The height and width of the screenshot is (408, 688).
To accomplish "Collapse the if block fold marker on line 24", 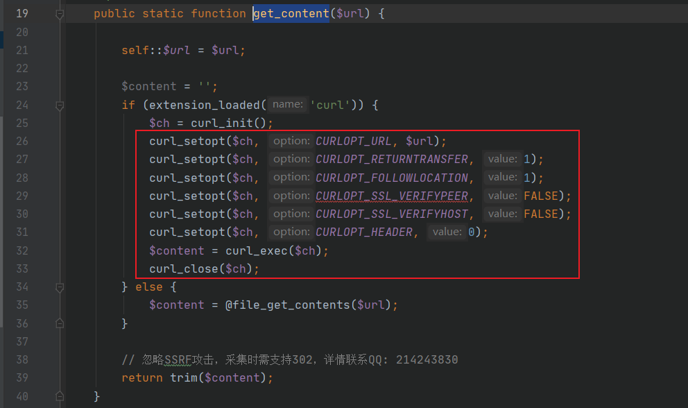I will pos(60,105).
